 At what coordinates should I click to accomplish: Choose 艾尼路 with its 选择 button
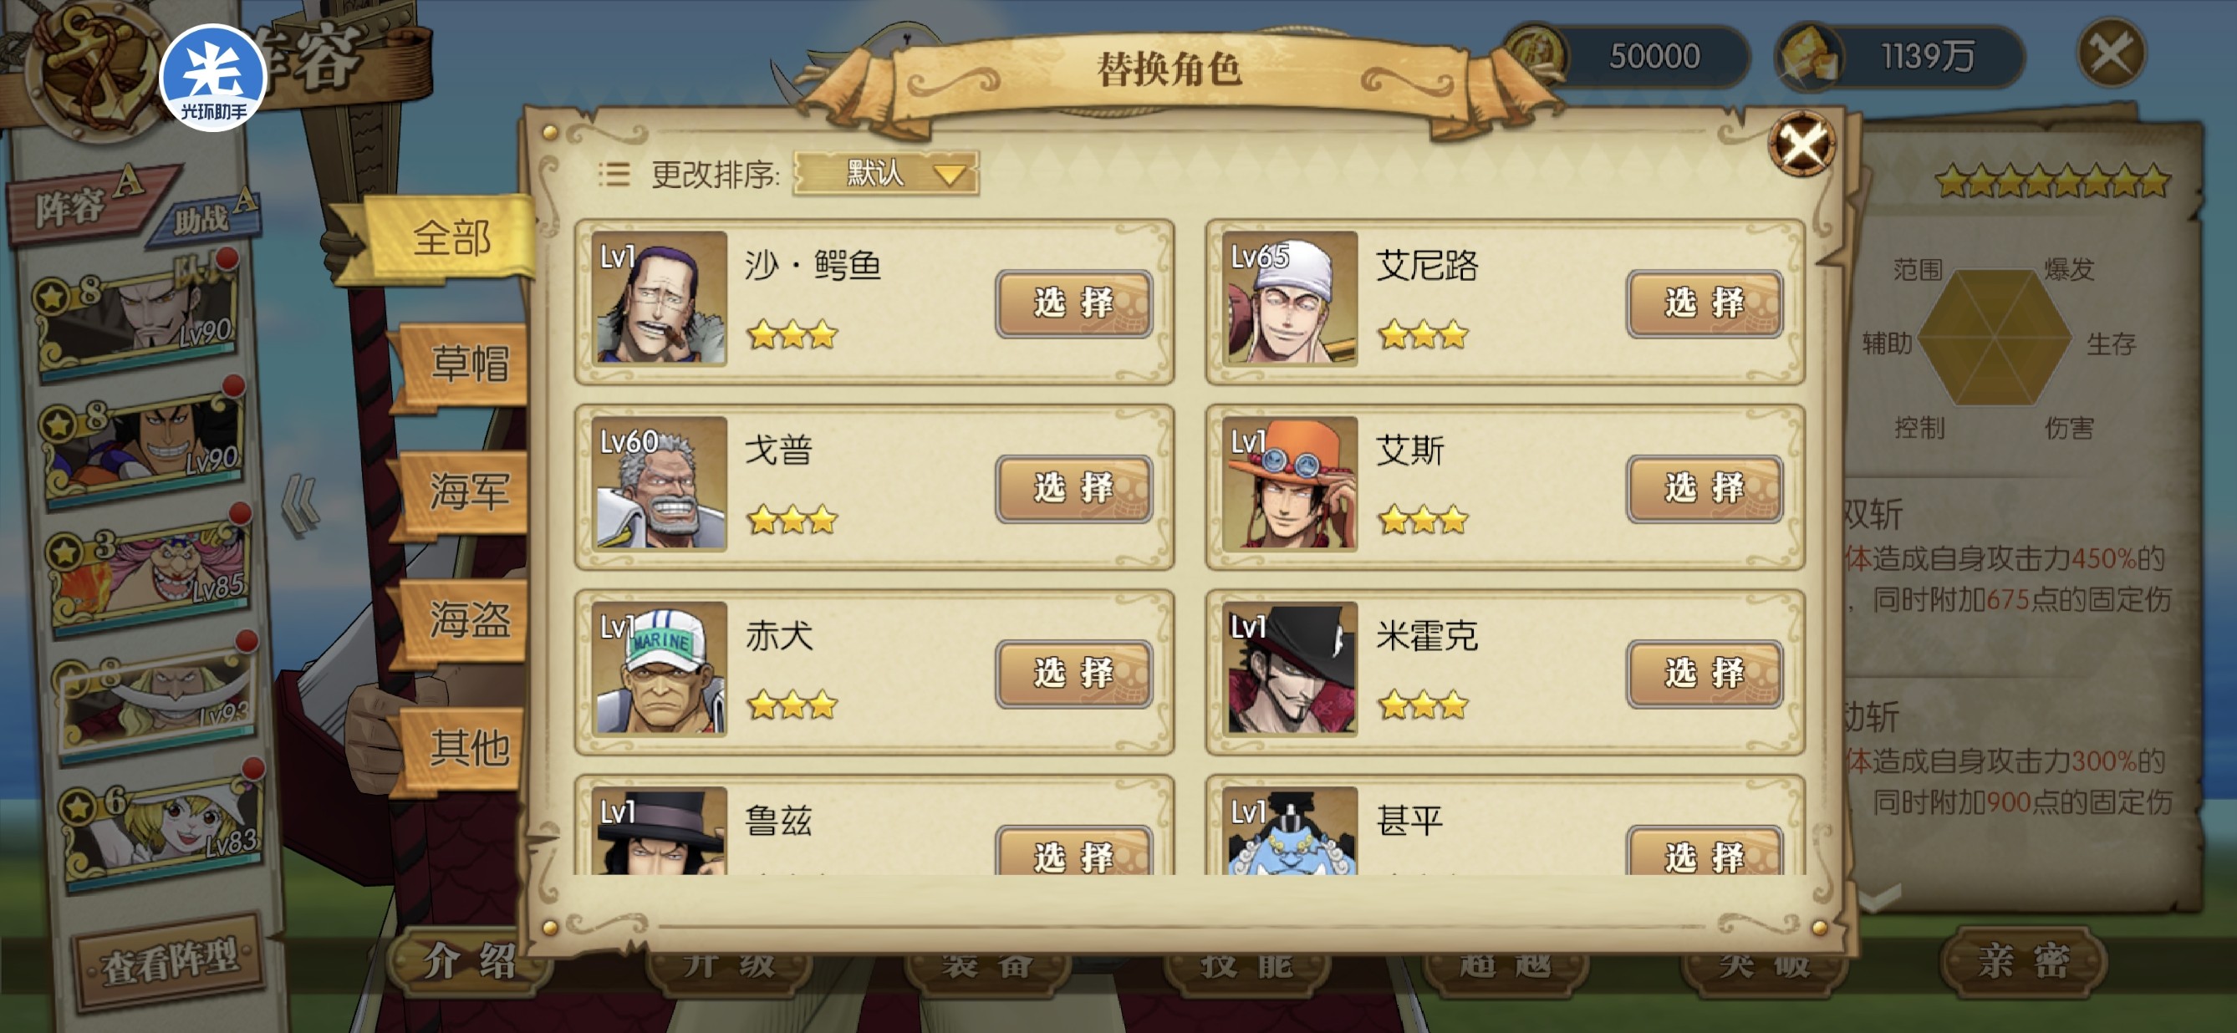tap(1705, 303)
